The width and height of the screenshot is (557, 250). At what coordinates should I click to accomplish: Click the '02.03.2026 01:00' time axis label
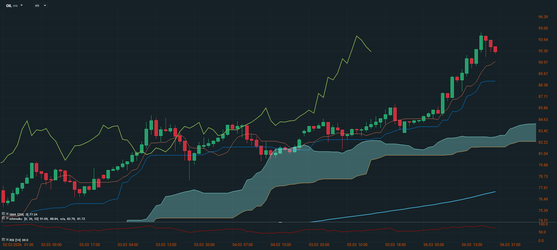coord(18,245)
